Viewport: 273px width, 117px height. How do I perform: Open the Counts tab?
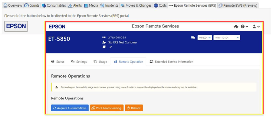32,5
